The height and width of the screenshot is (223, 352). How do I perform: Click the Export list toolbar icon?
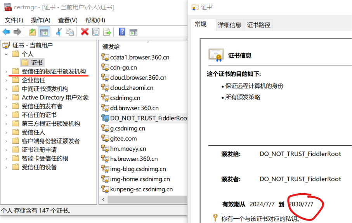pyautogui.click(x=107, y=32)
